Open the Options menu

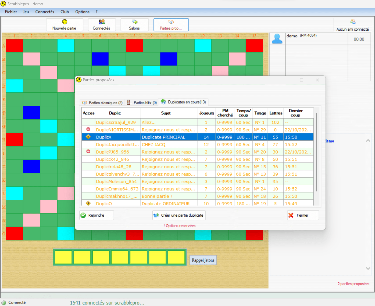tap(82, 12)
